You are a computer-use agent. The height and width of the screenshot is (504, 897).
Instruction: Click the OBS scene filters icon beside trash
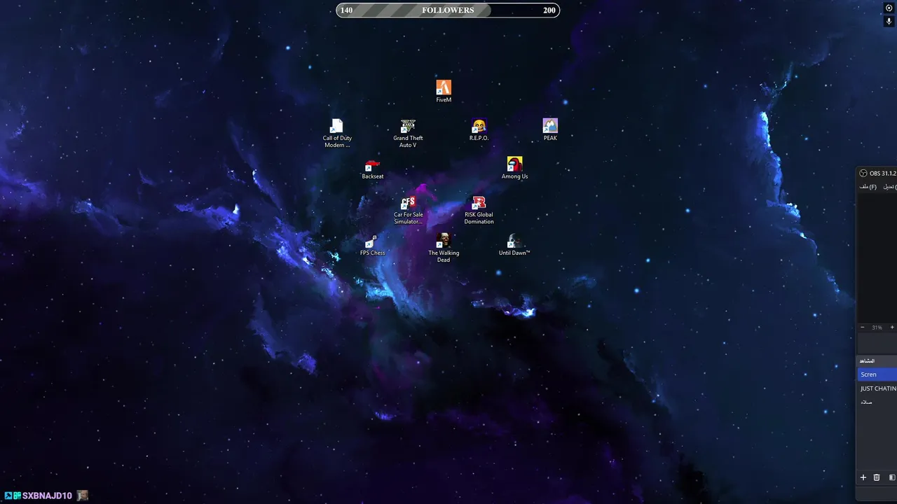click(x=892, y=477)
